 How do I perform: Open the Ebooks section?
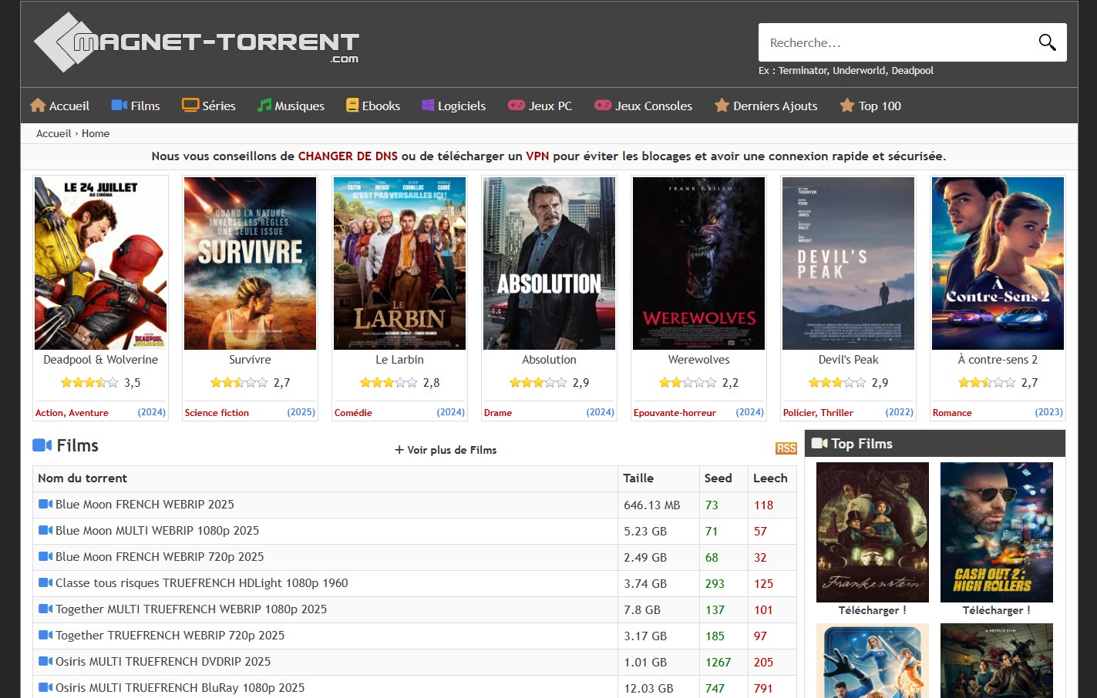tap(381, 106)
